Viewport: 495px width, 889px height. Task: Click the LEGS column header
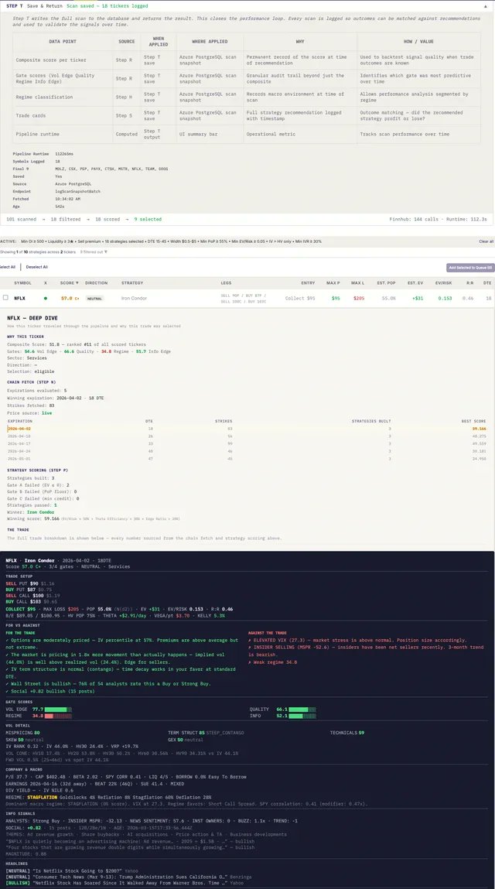coord(227,283)
